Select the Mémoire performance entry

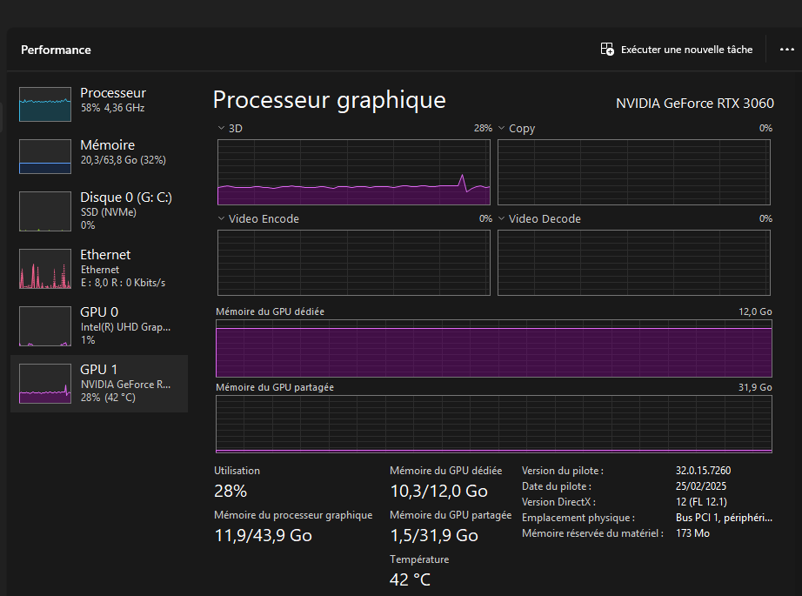[99, 156]
